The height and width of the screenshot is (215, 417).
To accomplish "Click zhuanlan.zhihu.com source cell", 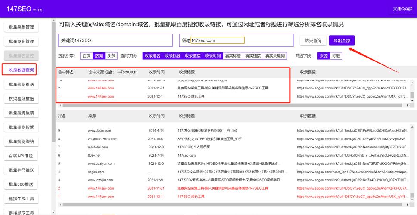I will click(103, 139).
